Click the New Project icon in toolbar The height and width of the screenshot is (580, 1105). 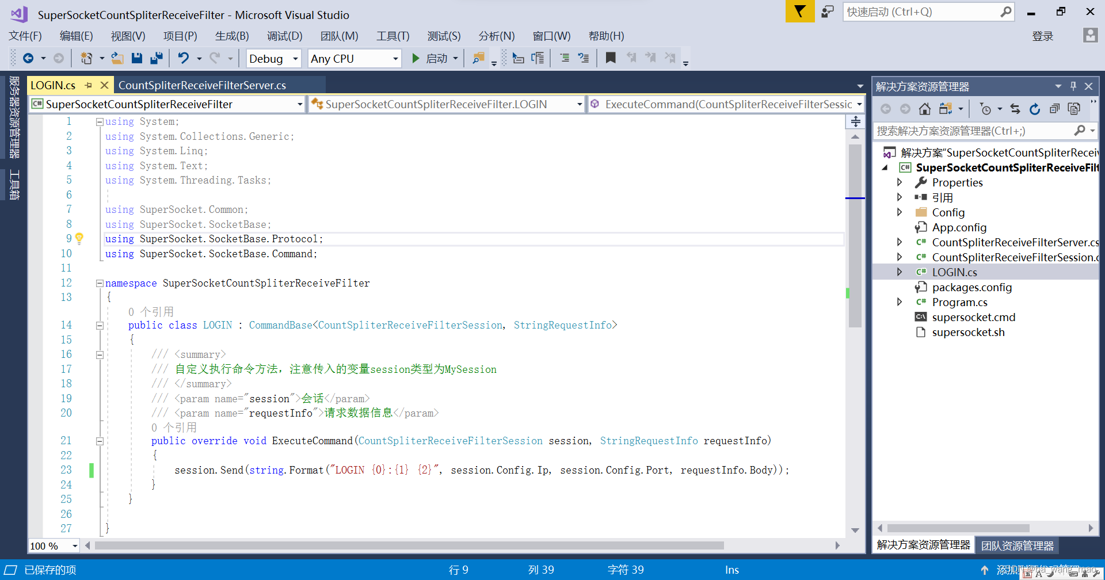86,58
